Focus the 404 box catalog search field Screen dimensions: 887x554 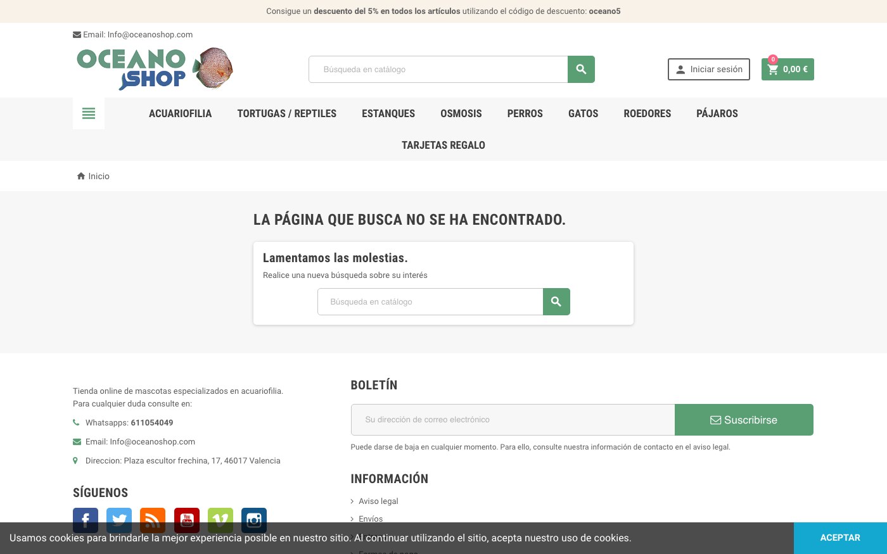[x=430, y=302]
